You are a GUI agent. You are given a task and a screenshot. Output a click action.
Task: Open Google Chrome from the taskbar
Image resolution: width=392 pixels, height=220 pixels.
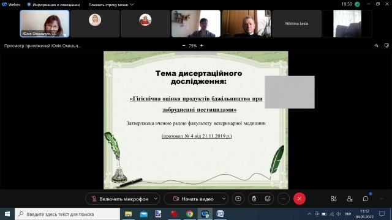pos(189,214)
